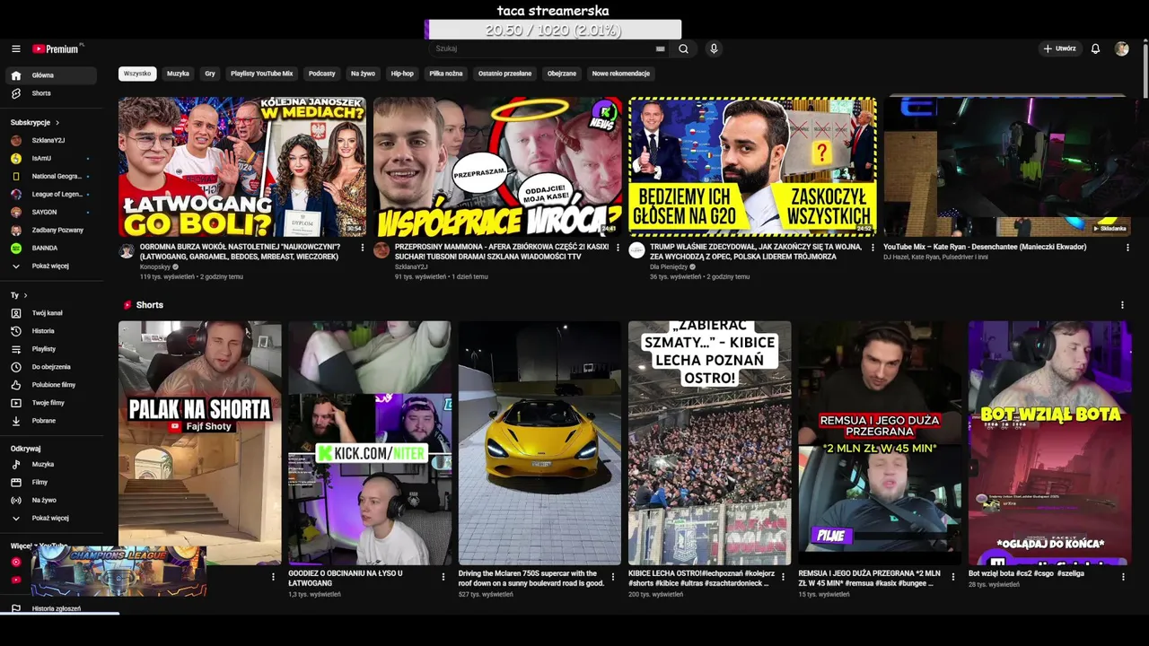Open options for Kibice Lecha ostro short
Screen dimensions: 1149x646
783,577
